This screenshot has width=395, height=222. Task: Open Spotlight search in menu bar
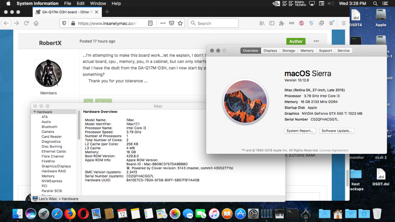pyautogui.click(x=375, y=4)
